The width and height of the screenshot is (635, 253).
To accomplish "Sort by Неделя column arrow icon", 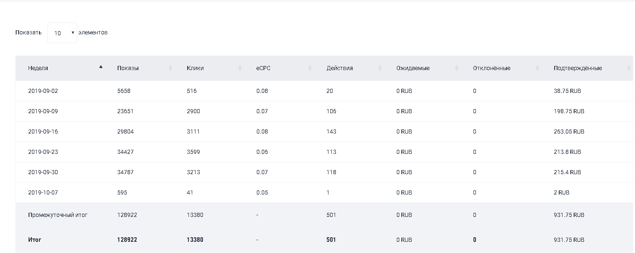I will (x=101, y=67).
